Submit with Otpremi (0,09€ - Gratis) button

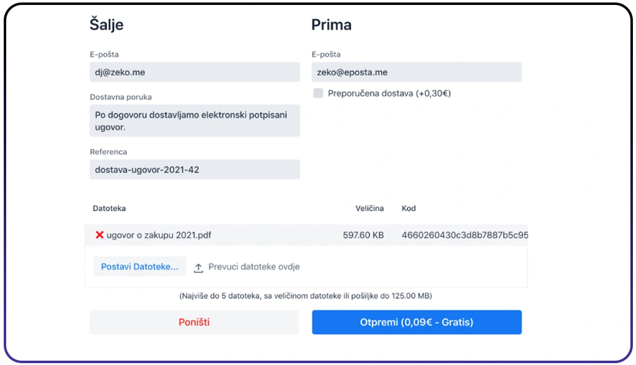[x=417, y=322]
